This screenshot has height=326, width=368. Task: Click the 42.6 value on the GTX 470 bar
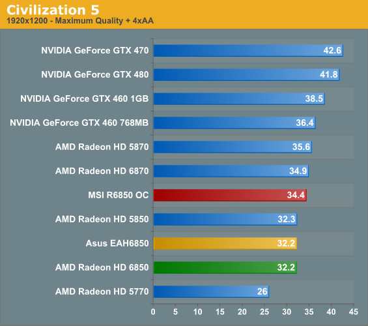[x=332, y=50]
